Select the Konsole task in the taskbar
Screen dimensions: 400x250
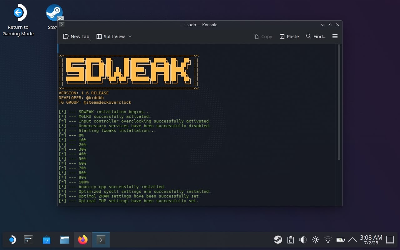101,240
